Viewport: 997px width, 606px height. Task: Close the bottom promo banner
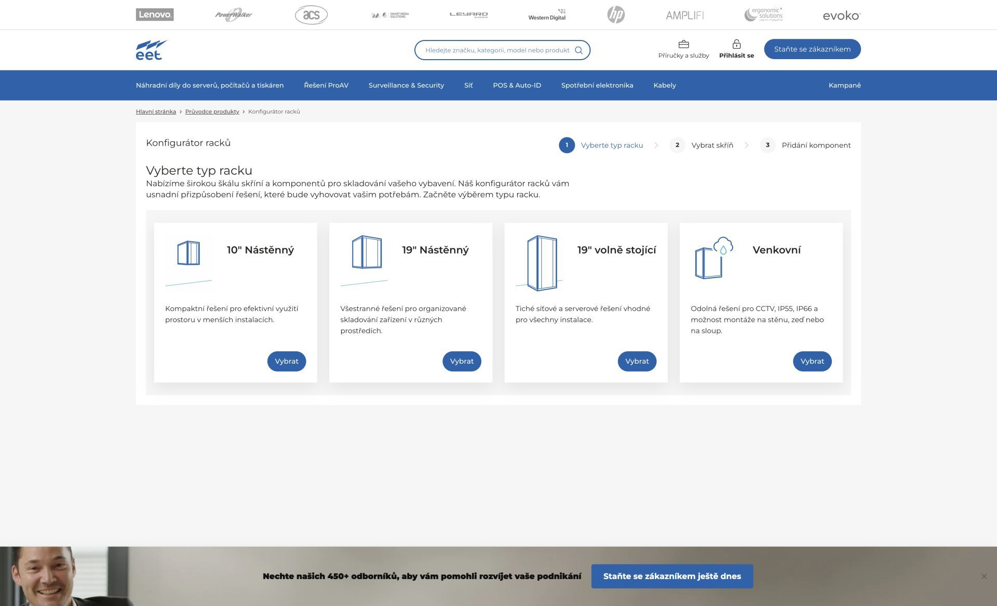[984, 576]
